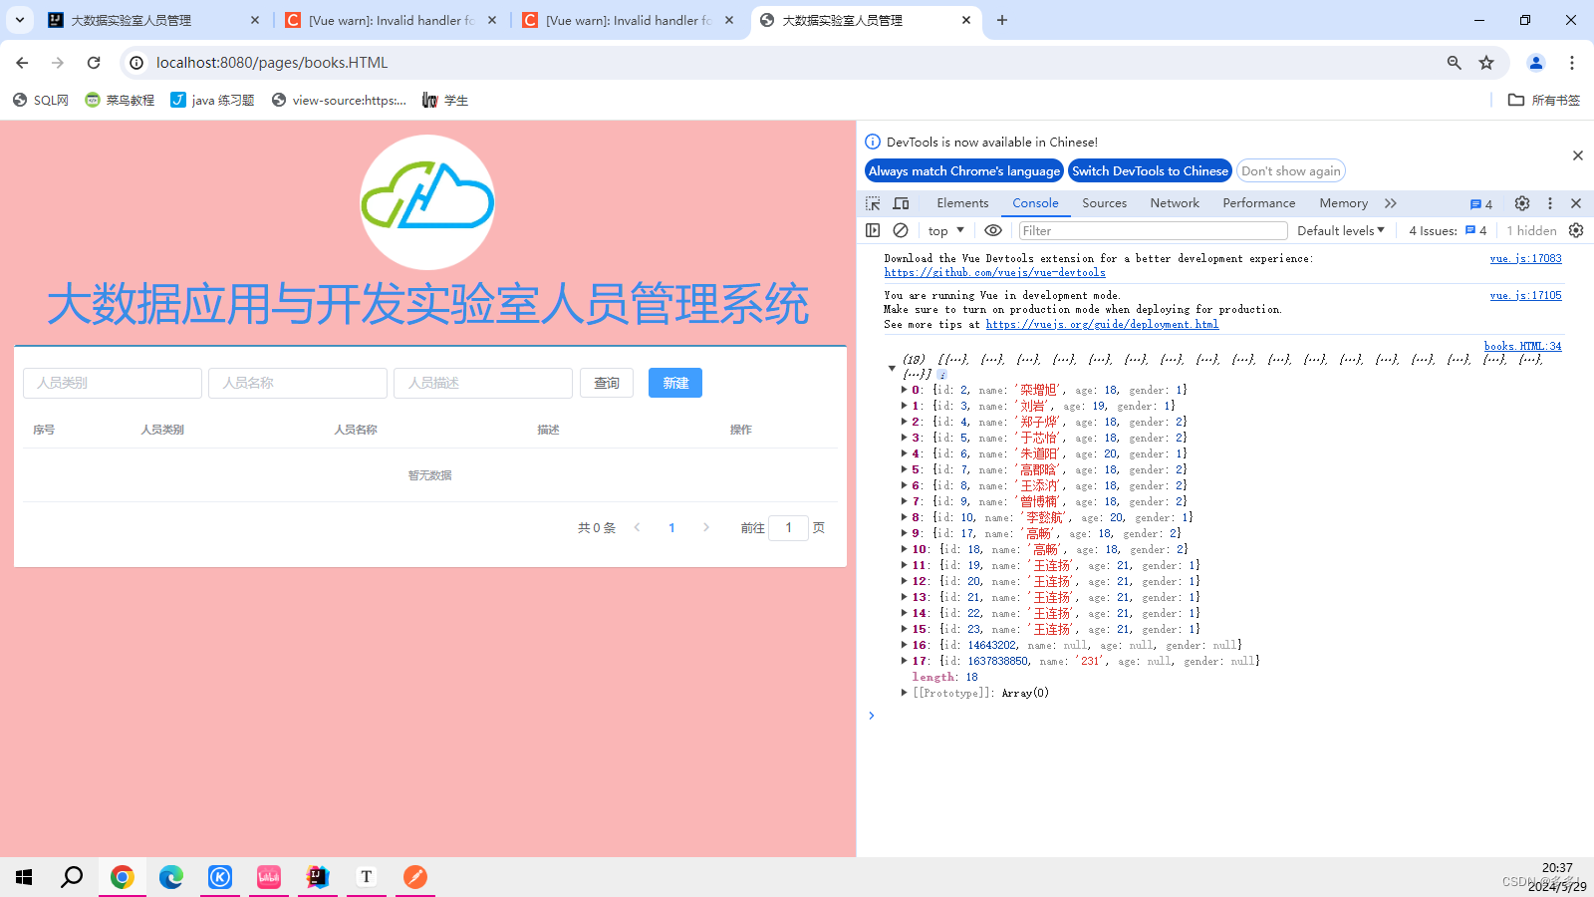Switch to the first [Vue warn] tab
The image size is (1594, 897).
tap(391, 20)
